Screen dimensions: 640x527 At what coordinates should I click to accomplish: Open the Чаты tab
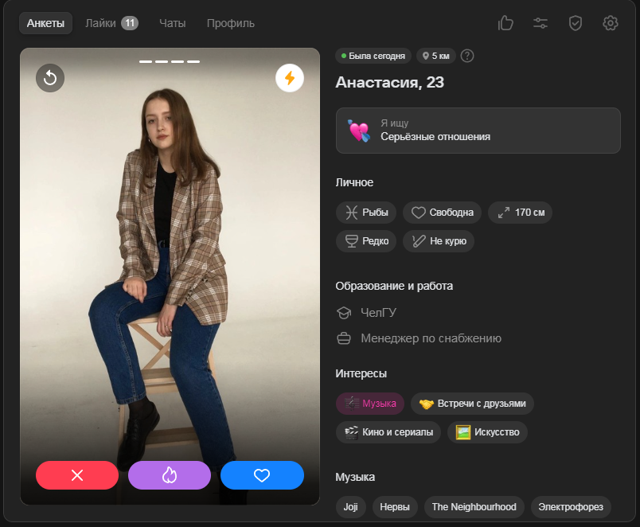click(x=172, y=23)
